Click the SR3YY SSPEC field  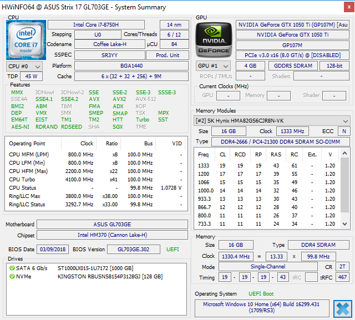(x=110, y=55)
